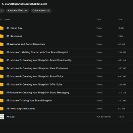Click the 58 B size value
The height and width of the screenshot is (133, 133).
click(x=120, y=36)
